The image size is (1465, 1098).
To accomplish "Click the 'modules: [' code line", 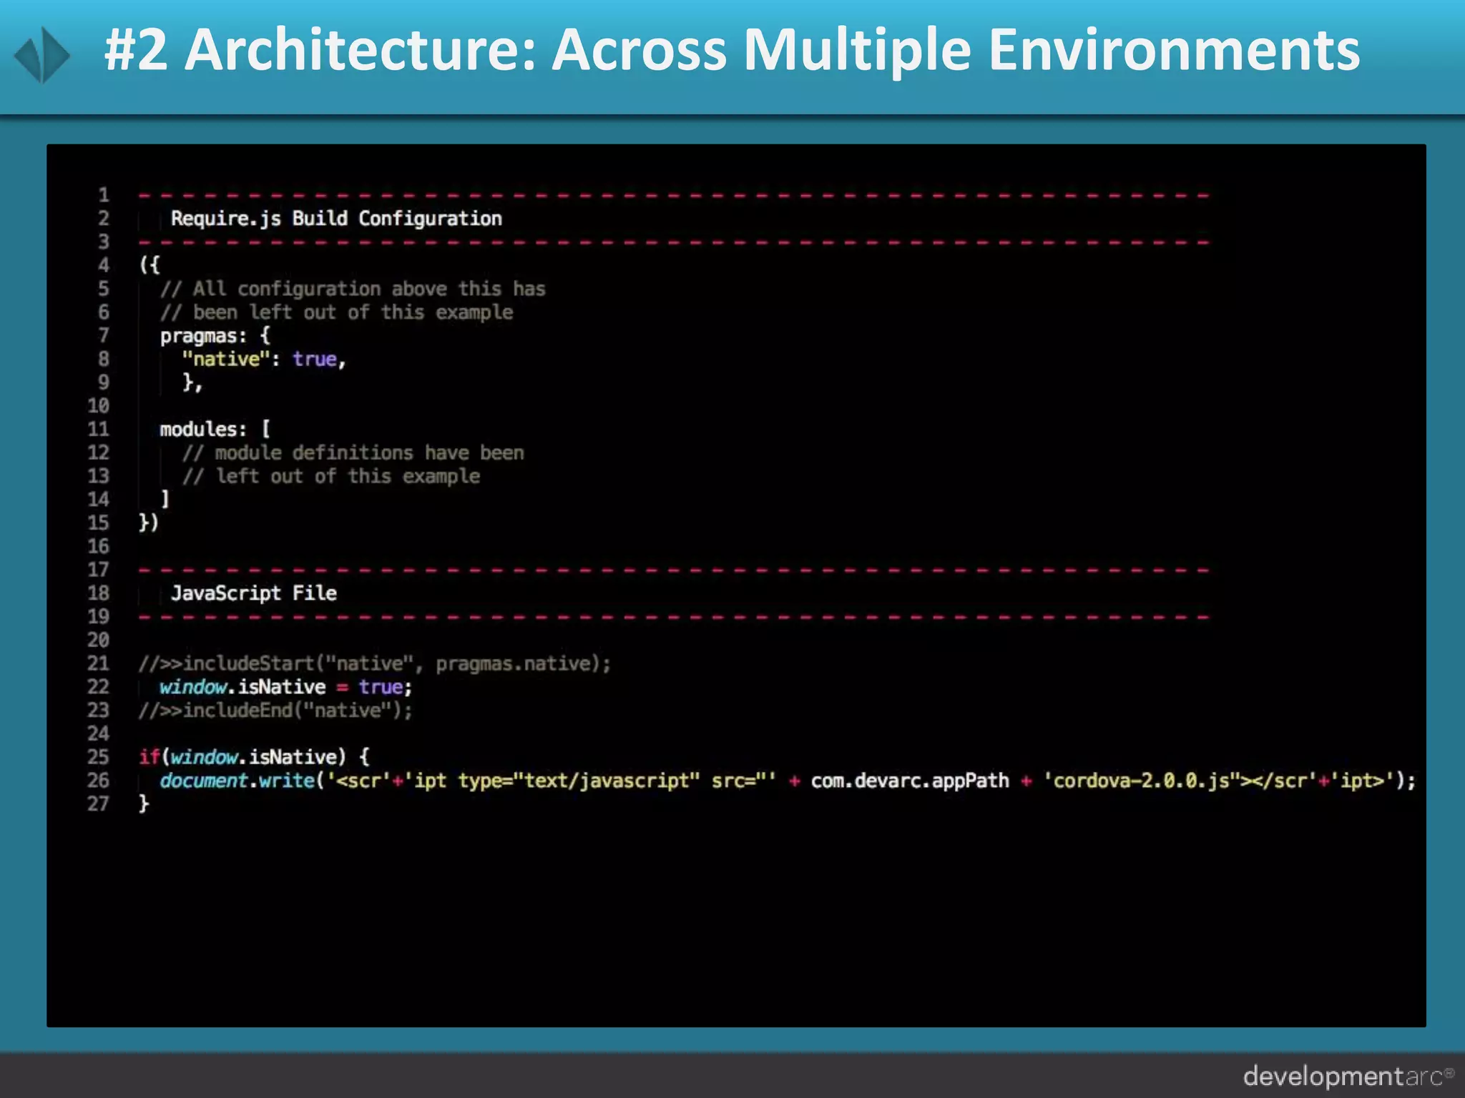I will pyautogui.click(x=215, y=429).
